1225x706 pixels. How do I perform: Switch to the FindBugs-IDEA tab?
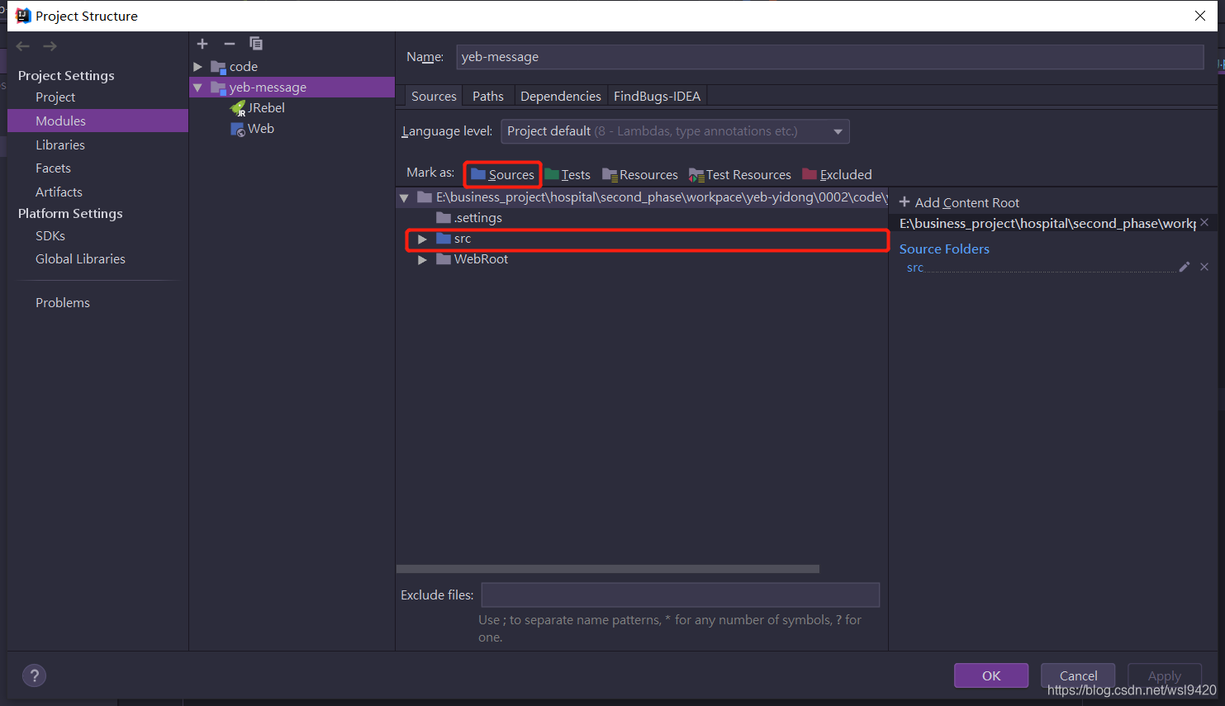click(657, 96)
